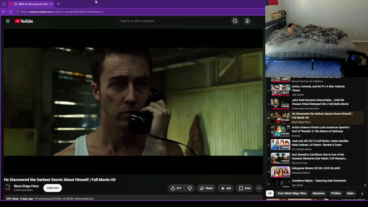Open more actions three-dot menu
368x207 pixels.
(x=259, y=188)
